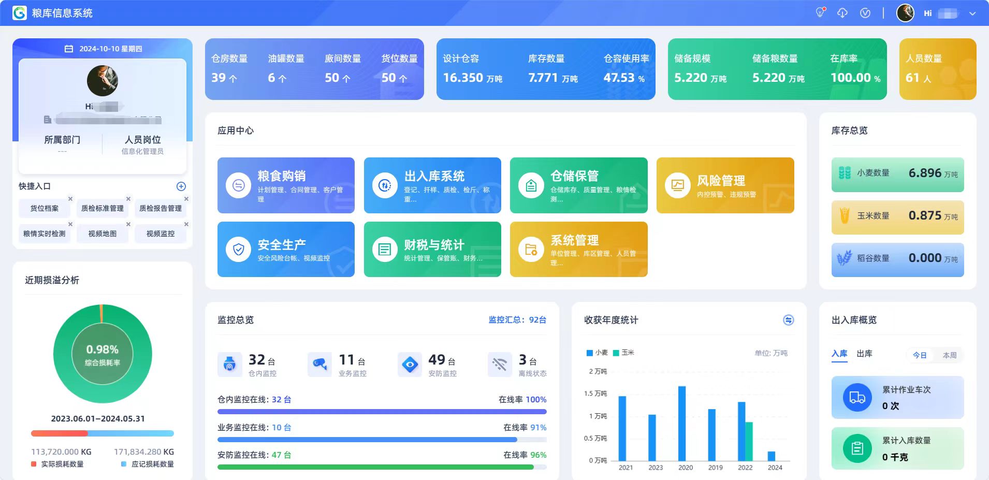The width and height of the screenshot is (989, 480).
Task: Open the 出入库系统 module icon
Action: pos(385,185)
